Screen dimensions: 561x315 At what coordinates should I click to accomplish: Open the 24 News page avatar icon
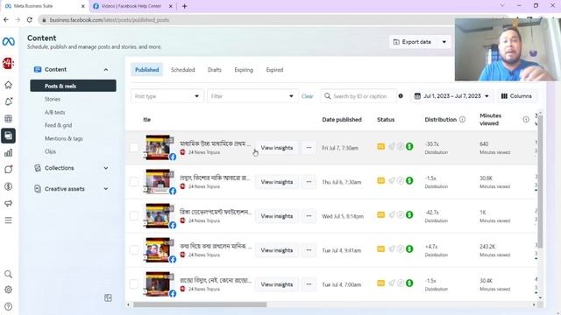pyautogui.click(x=8, y=63)
